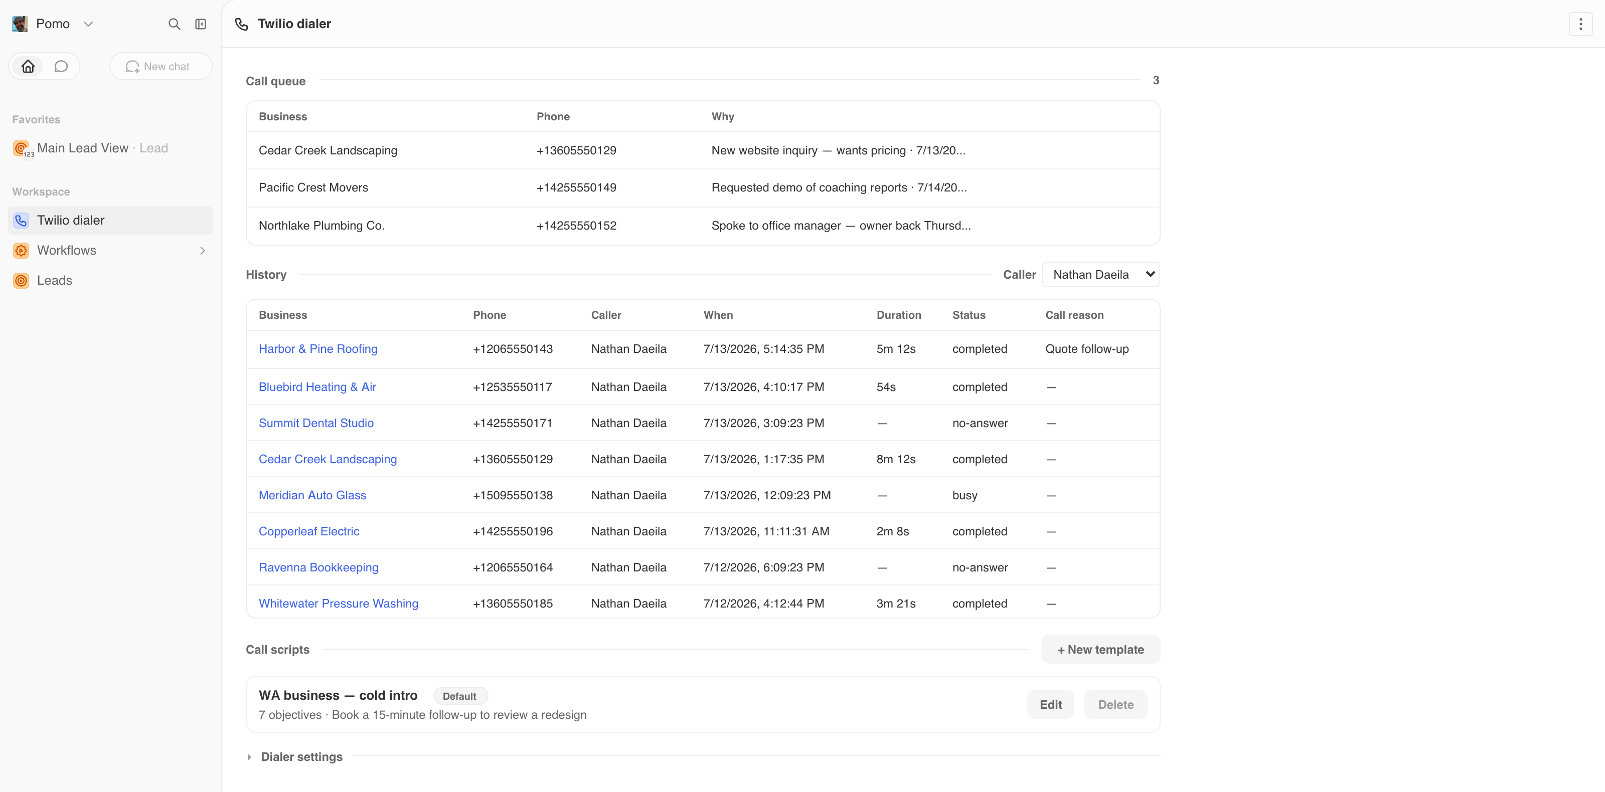Start a New chat
This screenshot has width=1605, height=792.
pos(160,66)
